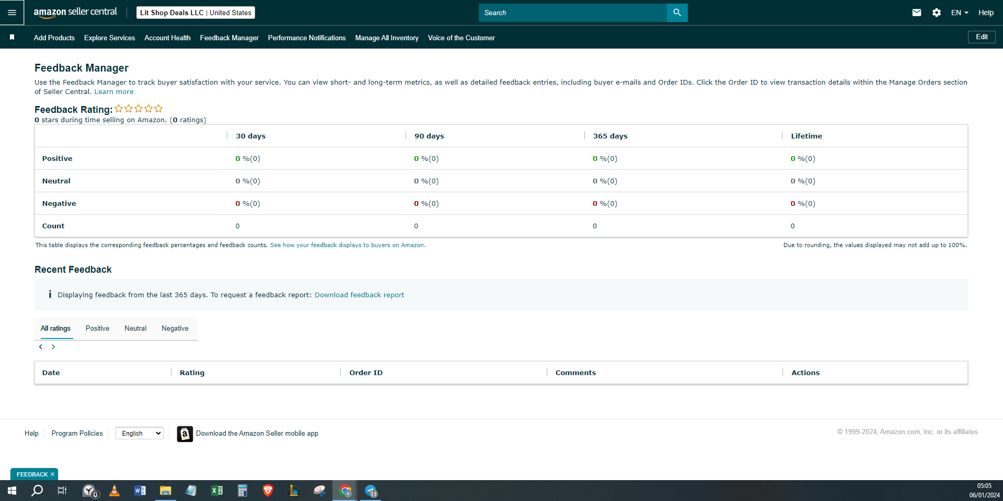Click the Amazon Seller app icon
Screen dimensions: 1003x501
185,434
